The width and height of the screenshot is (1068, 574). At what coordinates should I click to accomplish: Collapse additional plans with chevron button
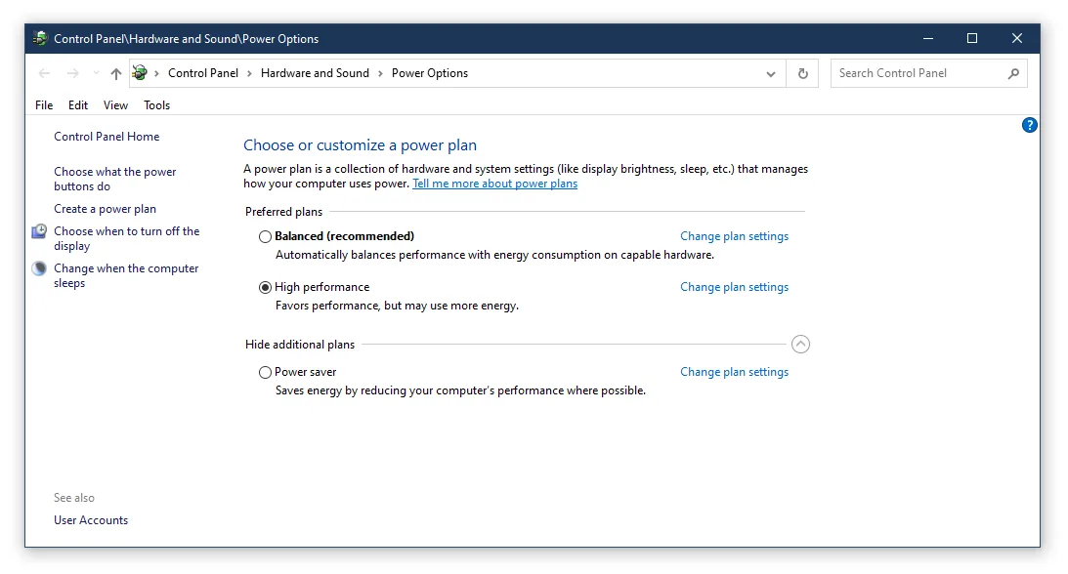800,345
